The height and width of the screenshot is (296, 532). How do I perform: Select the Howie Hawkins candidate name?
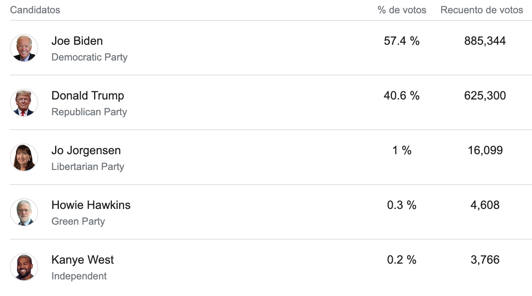(91, 205)
